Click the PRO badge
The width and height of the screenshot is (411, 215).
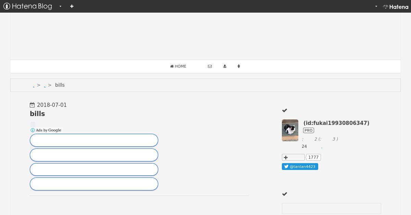(309, 130)
